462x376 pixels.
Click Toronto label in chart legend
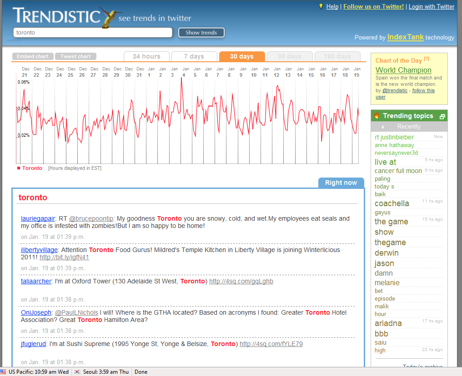coord(32,168)
